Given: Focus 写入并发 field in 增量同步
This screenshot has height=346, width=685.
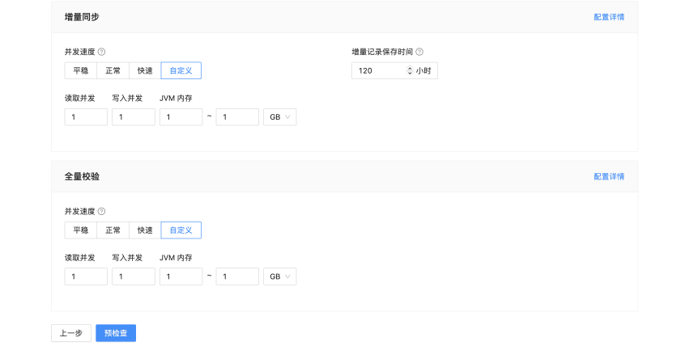Looking at the screenshot, I should [134, 117].
